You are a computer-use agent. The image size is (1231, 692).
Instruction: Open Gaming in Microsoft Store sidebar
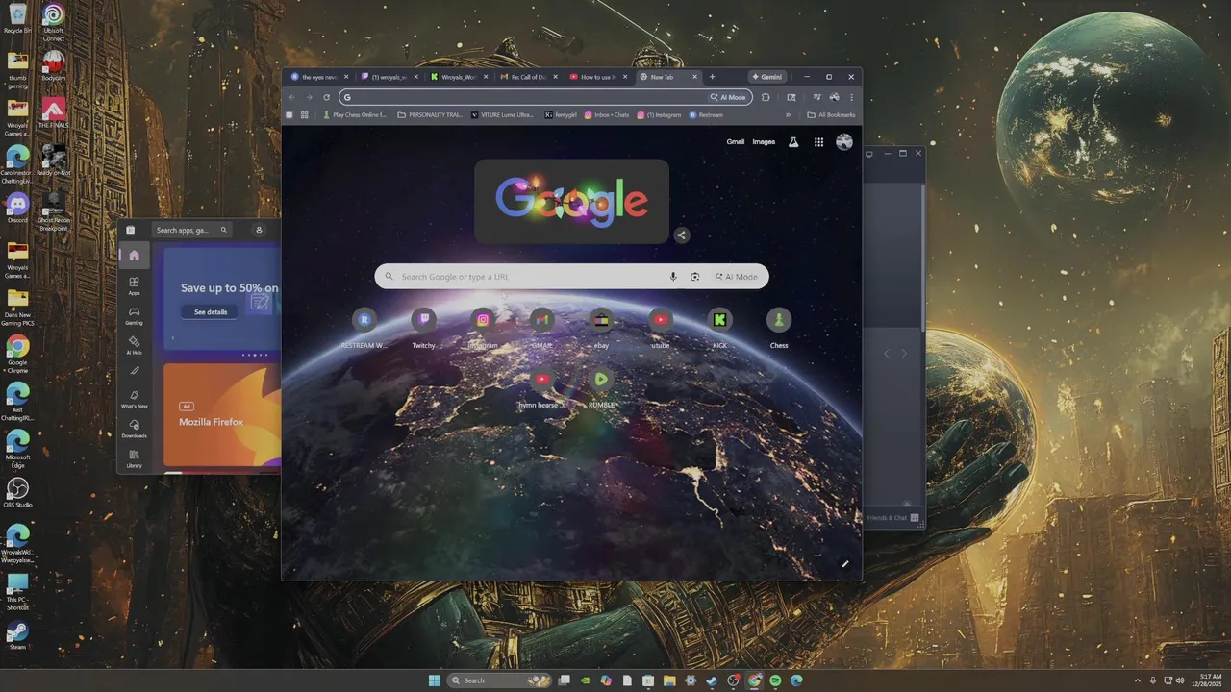(134, 315)
